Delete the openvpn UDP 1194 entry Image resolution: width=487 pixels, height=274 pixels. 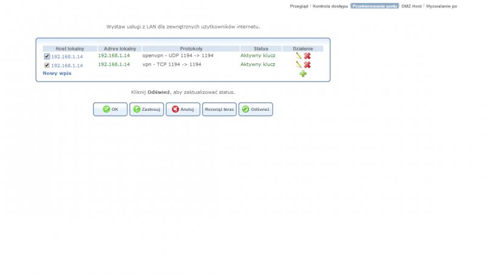point(307,56)
